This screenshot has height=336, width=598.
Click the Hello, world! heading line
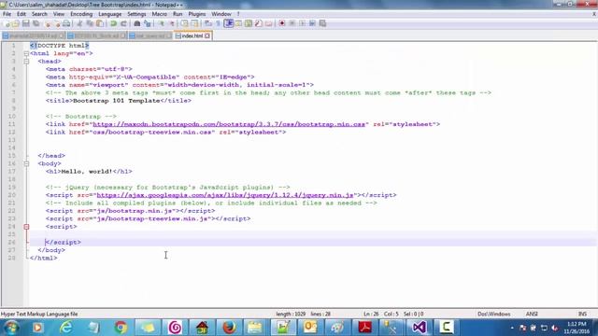click(89, 172)
